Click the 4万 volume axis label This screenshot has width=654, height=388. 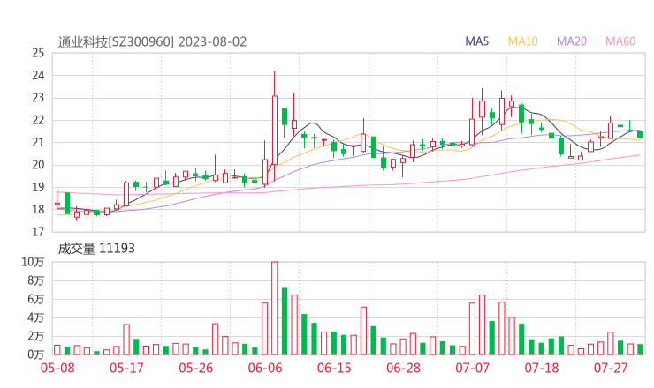point(35,317)
